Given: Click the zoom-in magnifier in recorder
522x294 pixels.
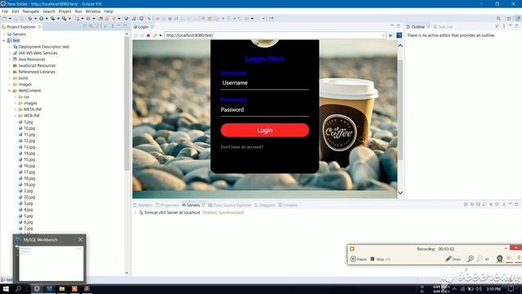Looking at the screenshot, I should click(471, 259).
